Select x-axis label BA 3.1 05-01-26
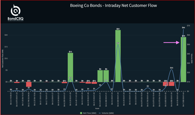The image size is (195, 115). coord(40,98)
